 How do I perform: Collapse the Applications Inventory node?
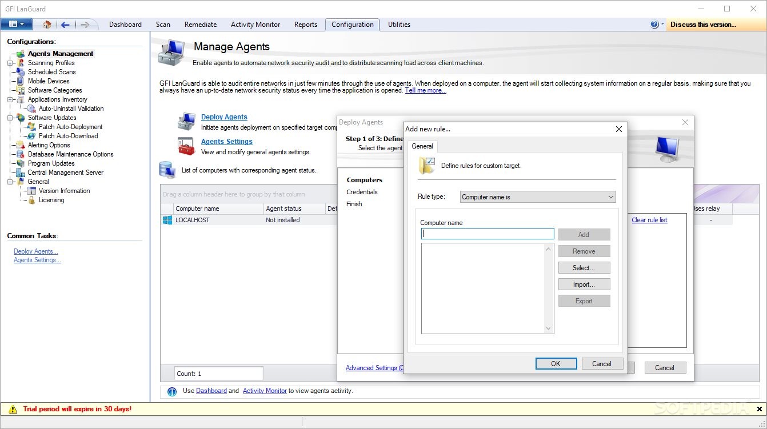[10, 99]
